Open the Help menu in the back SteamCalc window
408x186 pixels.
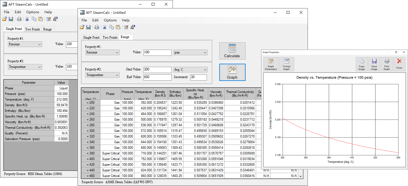[48, 12]
